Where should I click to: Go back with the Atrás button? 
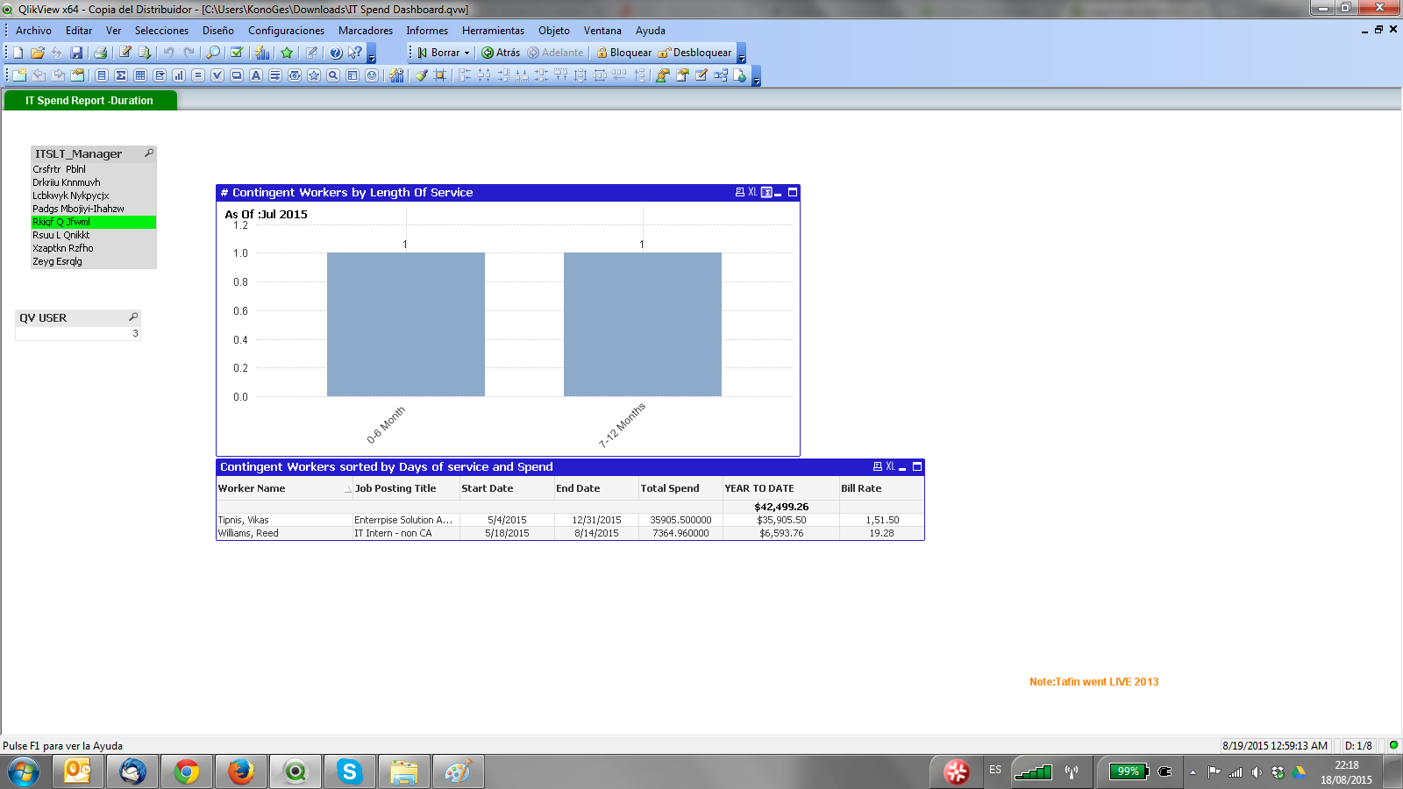pos(501,53)
